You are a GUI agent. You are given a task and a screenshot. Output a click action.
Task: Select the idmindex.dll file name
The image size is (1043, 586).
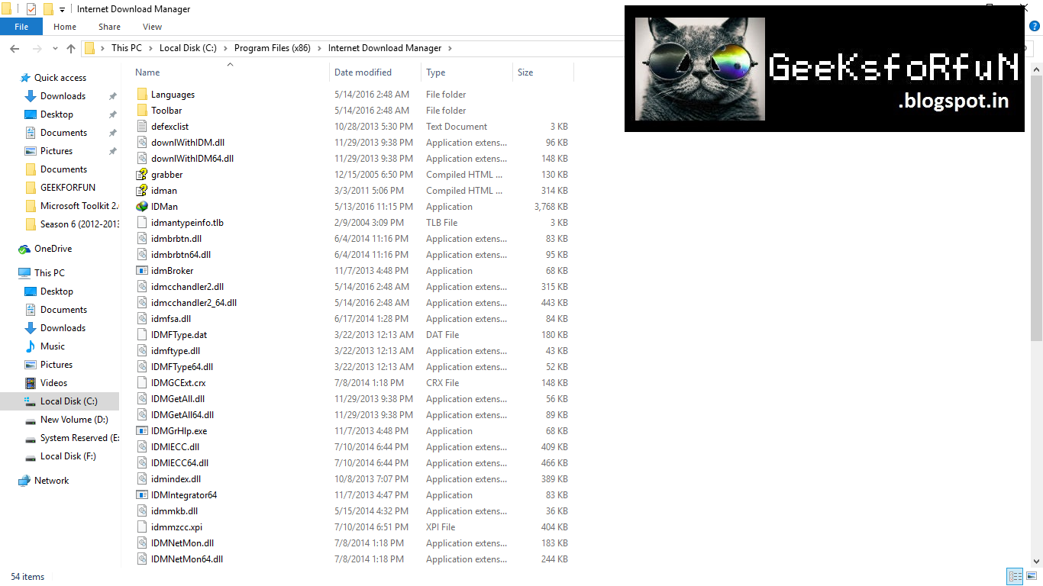coord(176,479)
